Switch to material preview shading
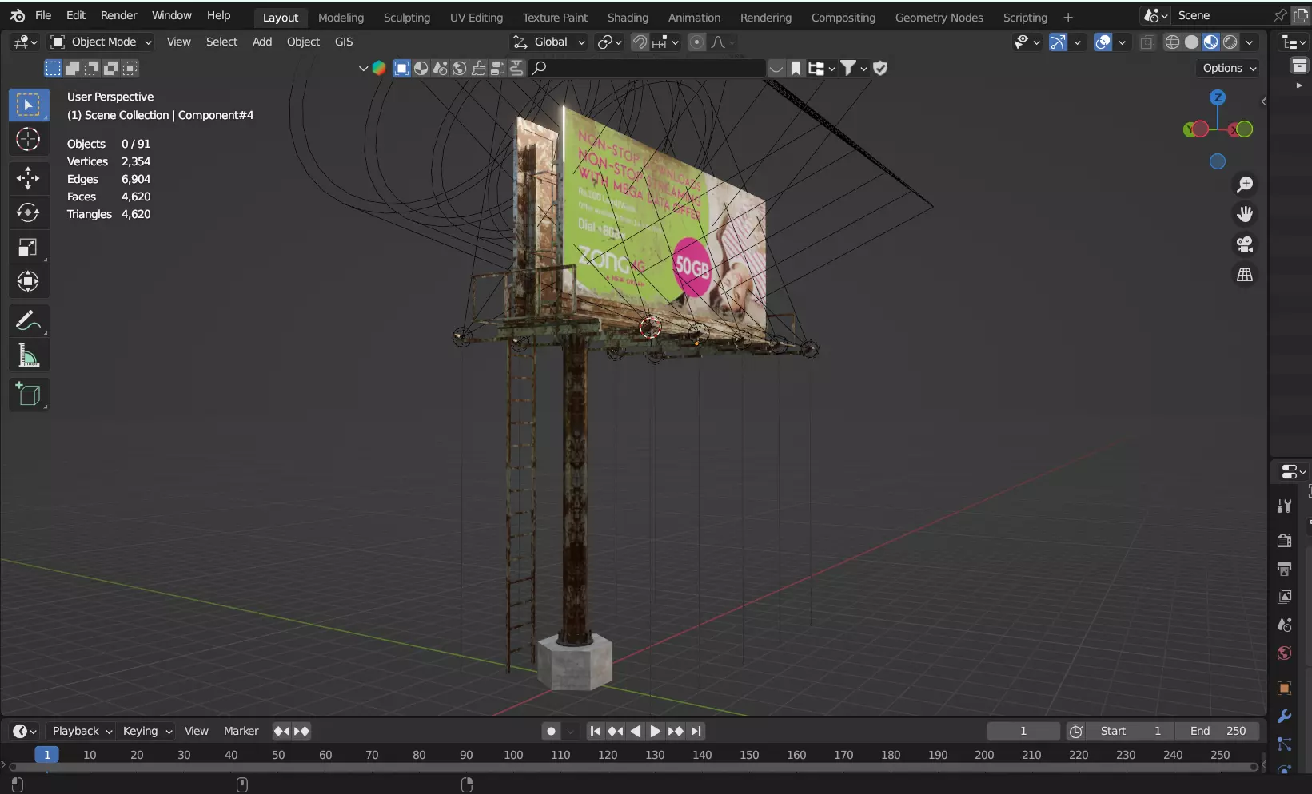The height and width of the screenshot is (794, 1312). (x=1210, y=42)
